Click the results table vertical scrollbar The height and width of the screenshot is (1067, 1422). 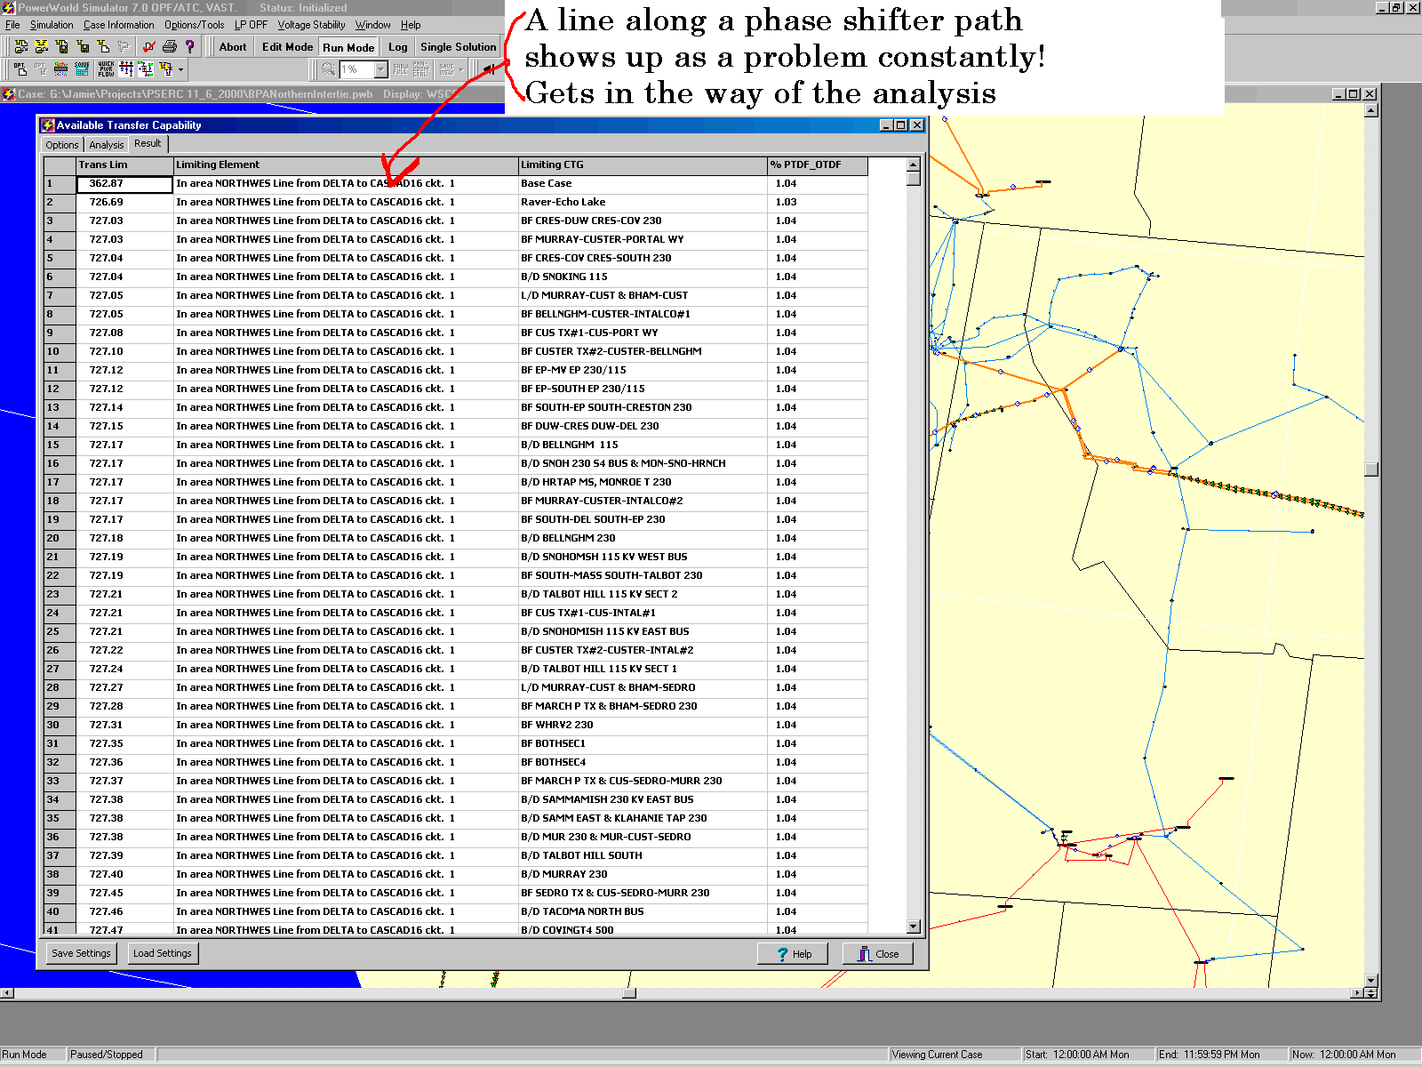913,533
